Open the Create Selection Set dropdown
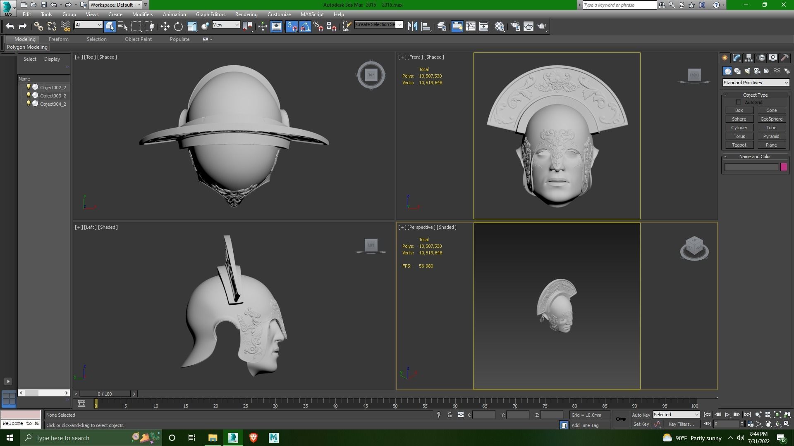Screen dimensions: 794x446 click(378, 25)
